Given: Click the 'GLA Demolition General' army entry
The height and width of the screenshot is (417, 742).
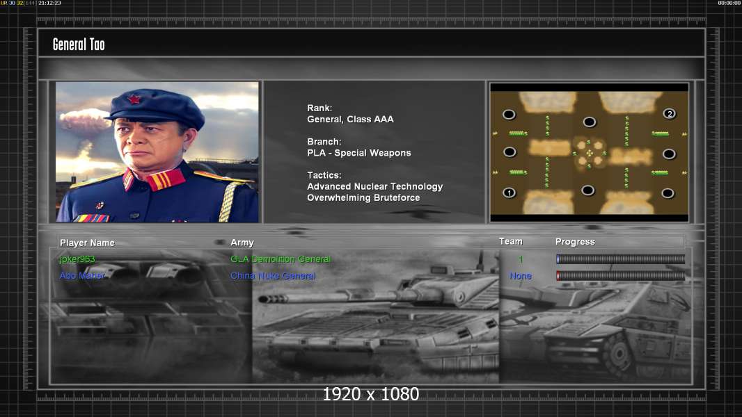Looking at the screenshot, I should pos(281,259).
